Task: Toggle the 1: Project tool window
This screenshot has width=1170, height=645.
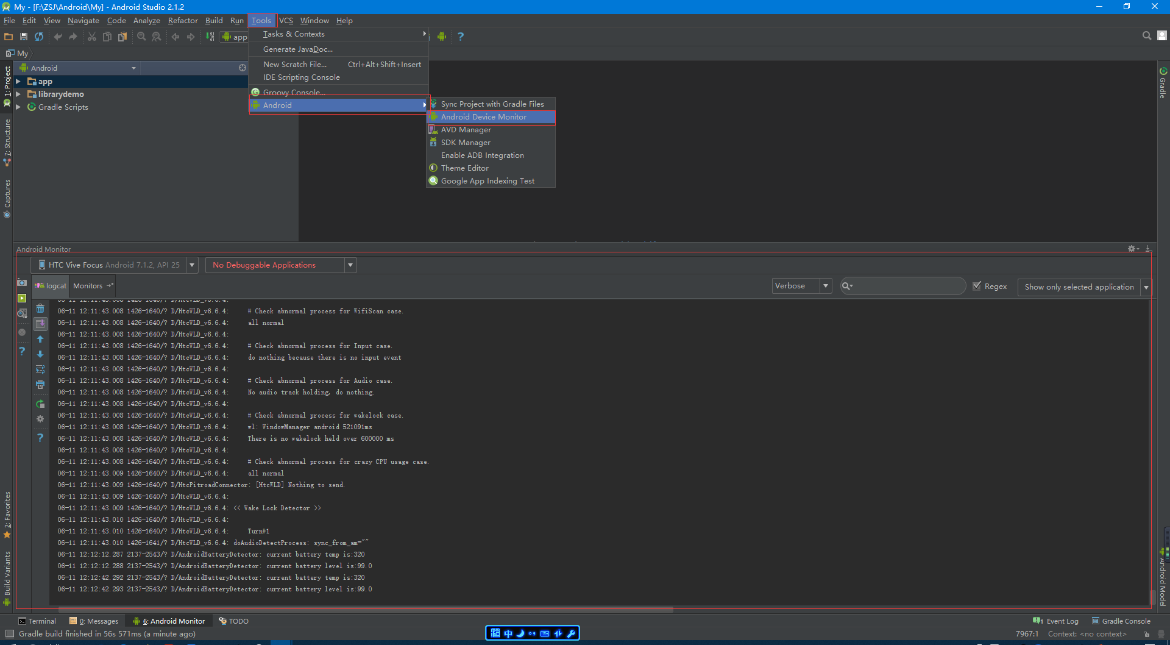Action: 7,87
